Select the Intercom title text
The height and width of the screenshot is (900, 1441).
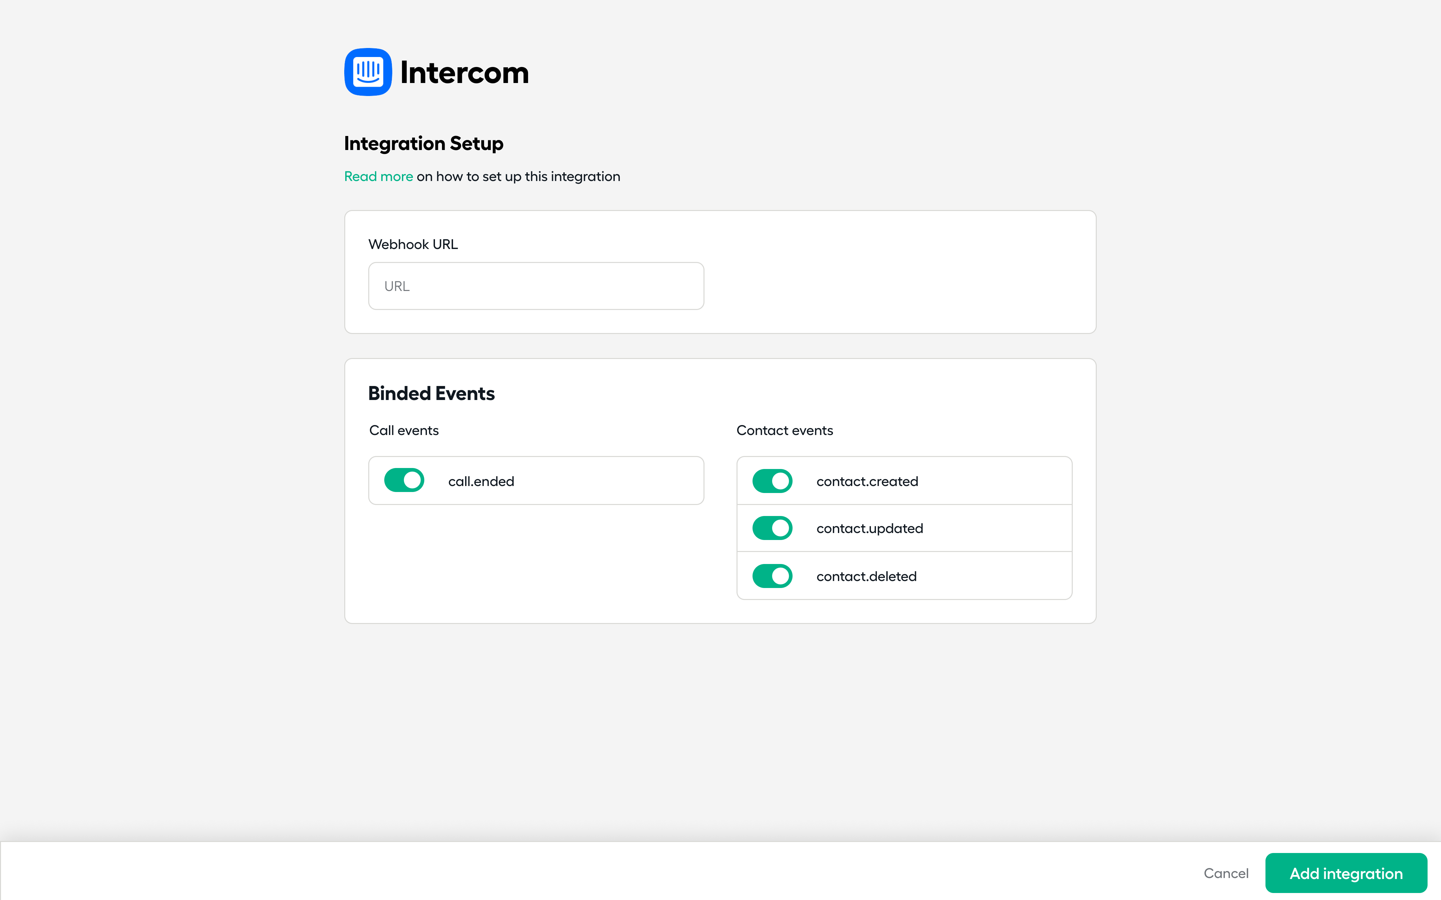tap(464, 73)
